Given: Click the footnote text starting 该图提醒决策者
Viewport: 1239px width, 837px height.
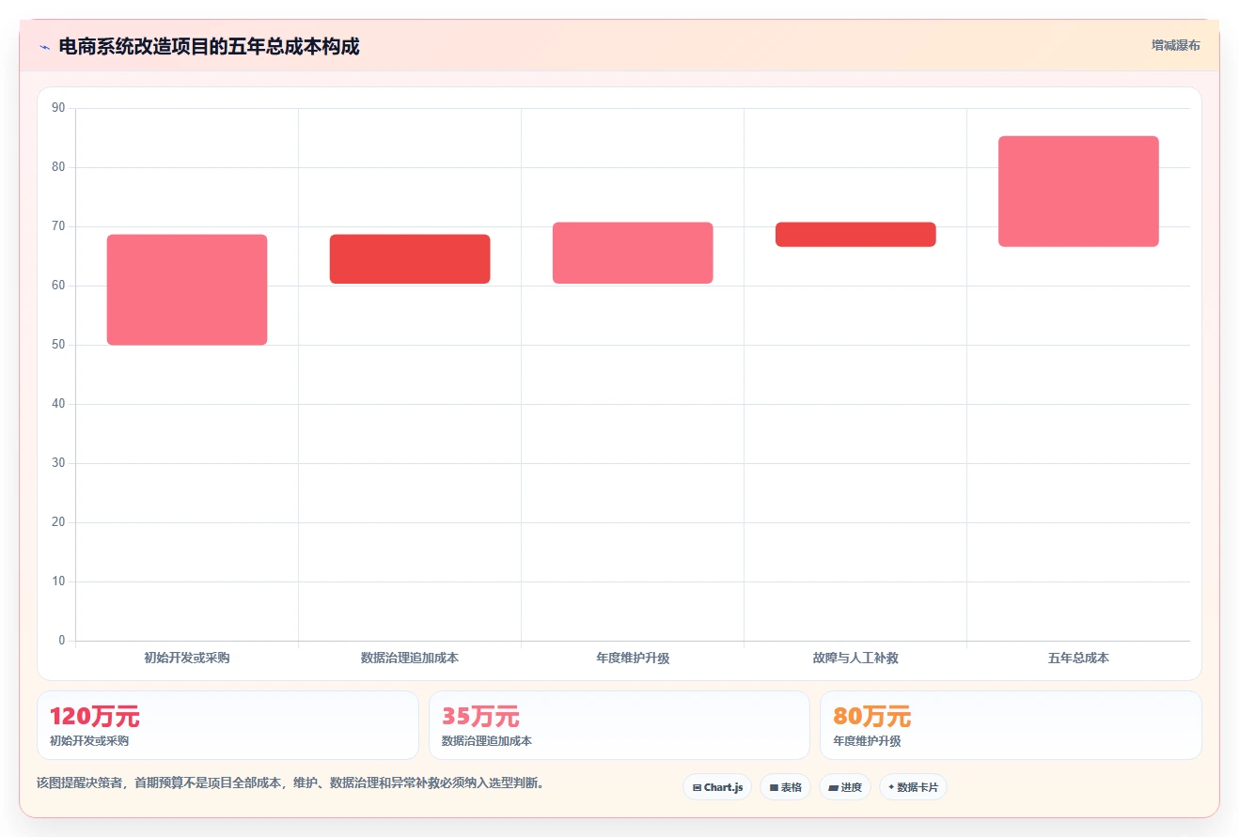Looking at the screenshot, I should pyautogui.click(x=290, y=783).
